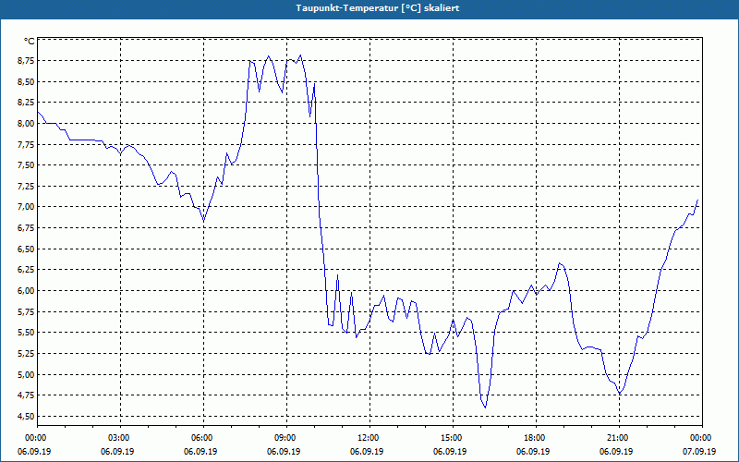Select the 7,00 y-axis value
This screenshot has width=739, height=462.
pos(26,207)
